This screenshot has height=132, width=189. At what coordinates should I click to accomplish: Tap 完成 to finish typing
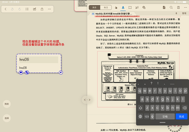coord(181,116)
